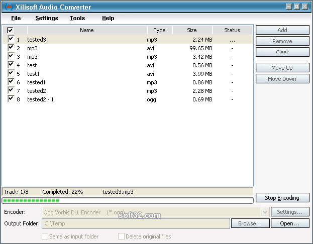This screenshot has height=244, width=313.
Task: Sort by the Status column header
Action: (232, 30)
